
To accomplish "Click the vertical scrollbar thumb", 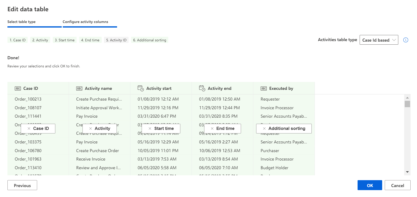I will click(407, 104).
